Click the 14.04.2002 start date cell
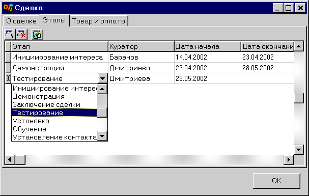The image size is (309, 196). coord(208,57)
